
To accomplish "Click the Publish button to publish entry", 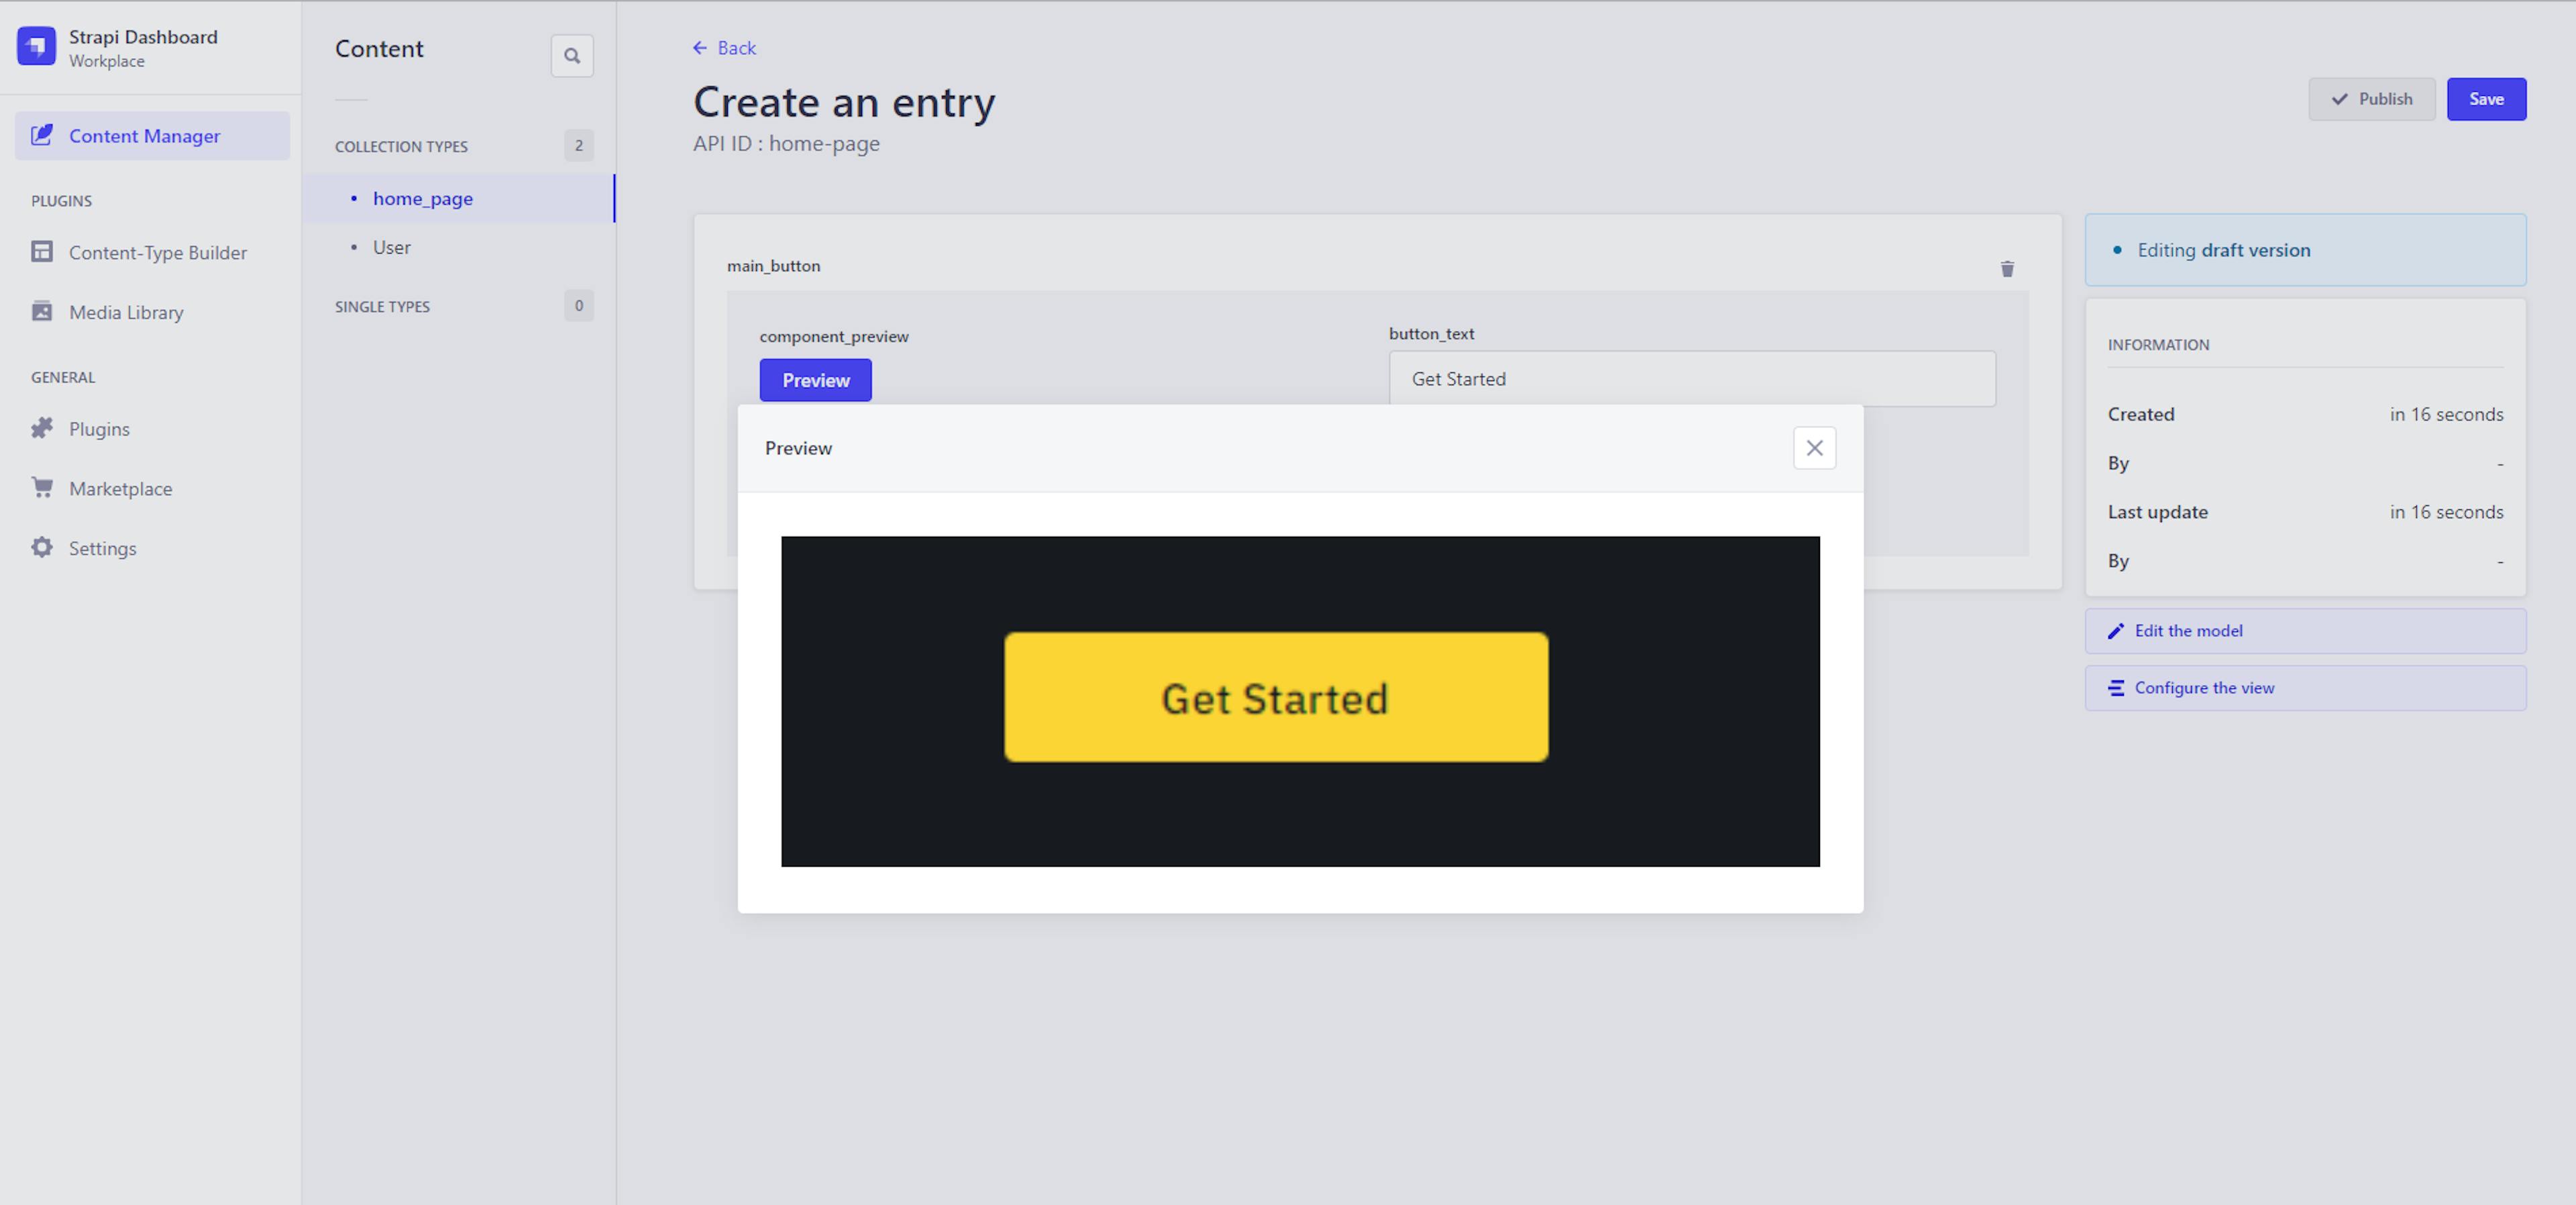I will point(2371,99).
